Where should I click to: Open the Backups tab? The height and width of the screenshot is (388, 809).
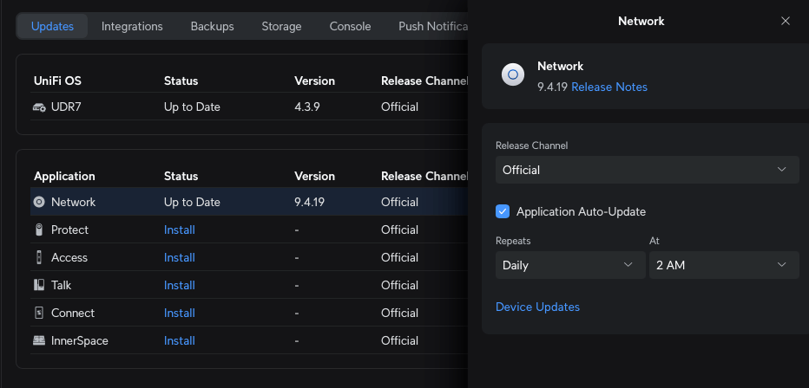(212, 27)
